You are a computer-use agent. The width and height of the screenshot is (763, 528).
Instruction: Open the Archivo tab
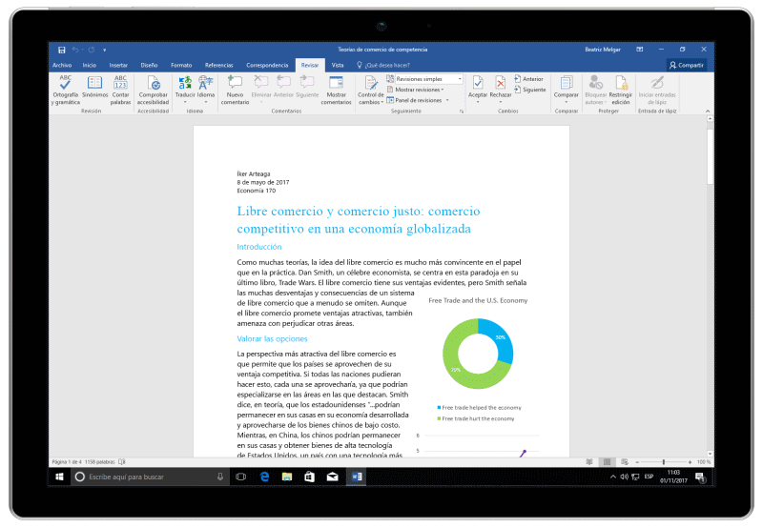[x=62, y=65]
